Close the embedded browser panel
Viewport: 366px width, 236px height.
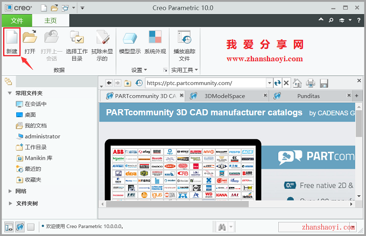pyautogui.click(x=359, y=81)
